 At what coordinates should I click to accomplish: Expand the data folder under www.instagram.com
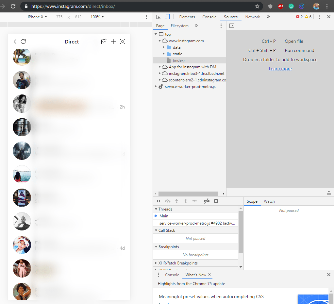(164, 47)
